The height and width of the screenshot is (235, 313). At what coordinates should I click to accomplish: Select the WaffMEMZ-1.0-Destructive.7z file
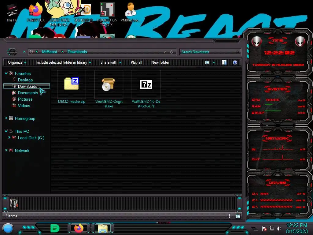pos(146,89)
